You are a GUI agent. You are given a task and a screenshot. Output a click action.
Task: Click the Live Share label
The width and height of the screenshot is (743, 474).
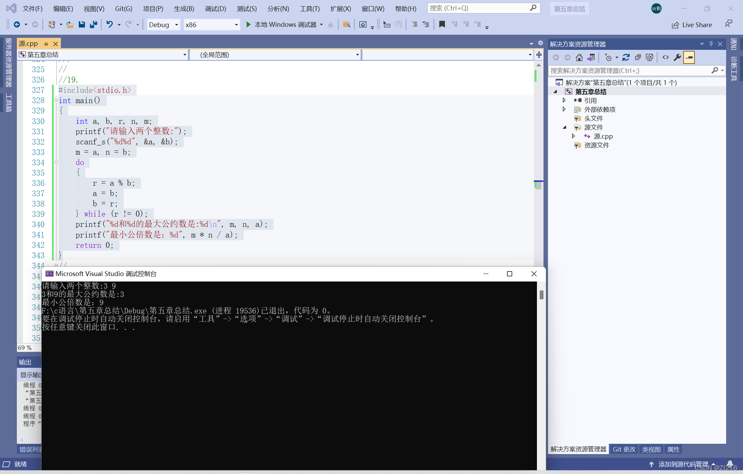697,25
